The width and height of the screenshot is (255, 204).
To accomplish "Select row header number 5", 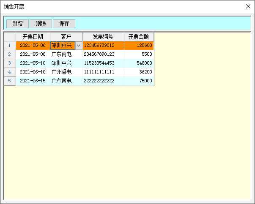I will [x=10, y=81].
